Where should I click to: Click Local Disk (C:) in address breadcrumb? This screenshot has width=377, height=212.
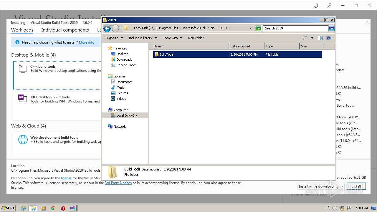pyautogui.click(x=144, y=28)
